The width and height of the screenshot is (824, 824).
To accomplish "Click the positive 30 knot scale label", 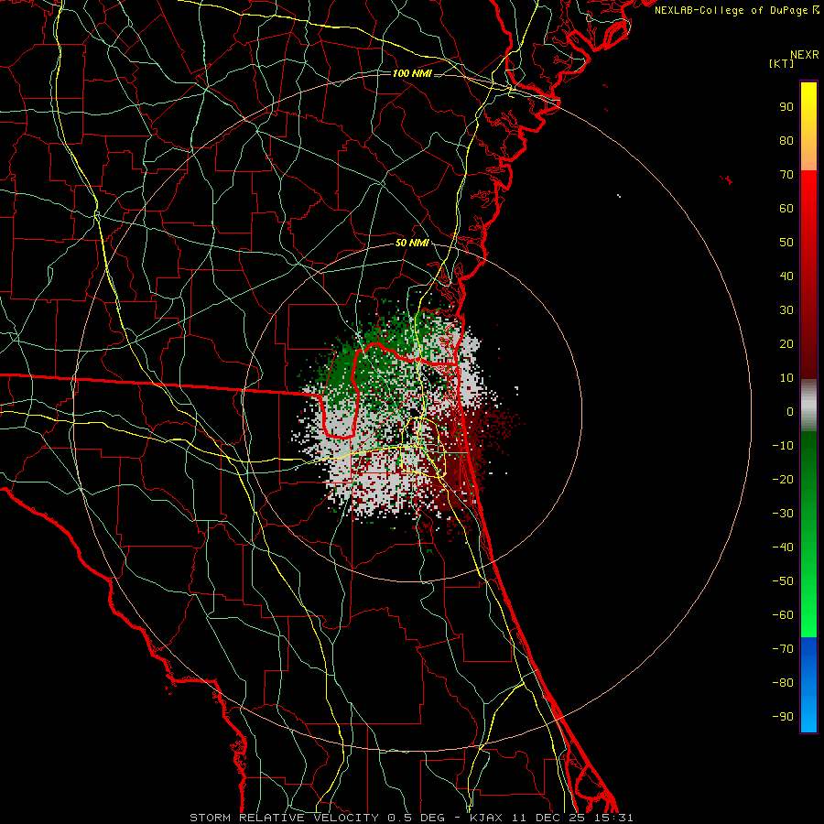I will [786, 310].
